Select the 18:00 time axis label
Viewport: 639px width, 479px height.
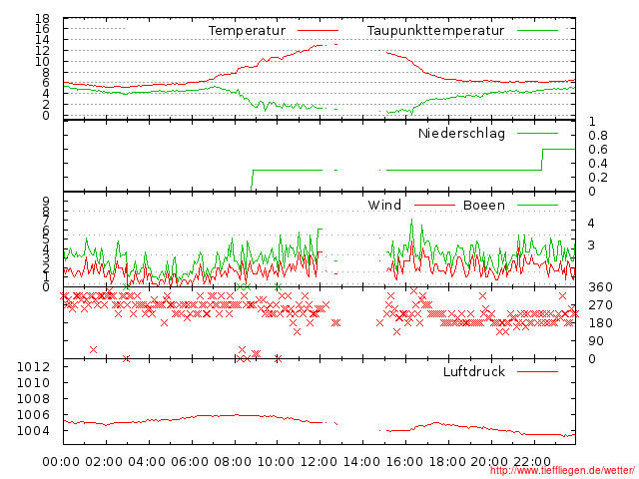pos(447,462)
